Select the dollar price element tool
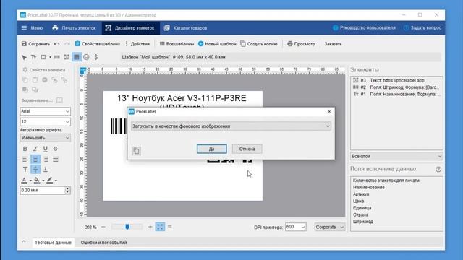 [96, 57]
